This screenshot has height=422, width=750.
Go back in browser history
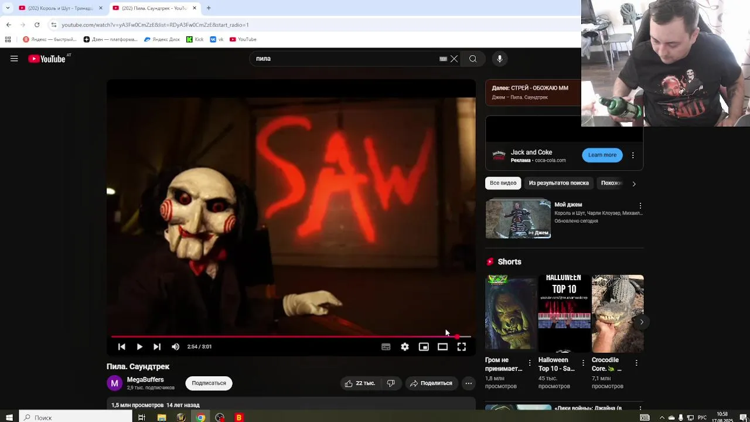[9, 25]
